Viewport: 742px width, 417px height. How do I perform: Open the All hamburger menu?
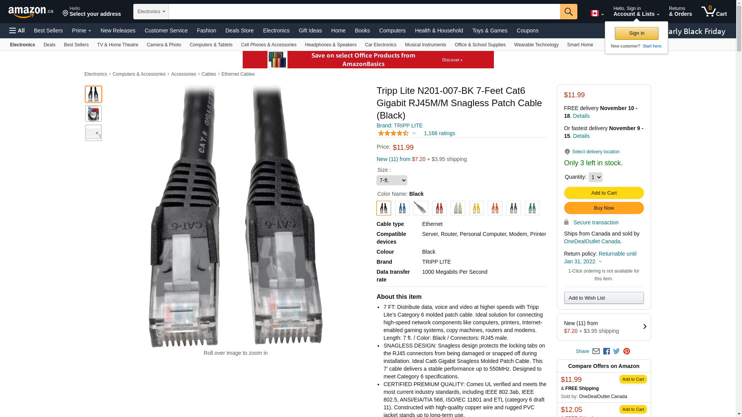17,31
